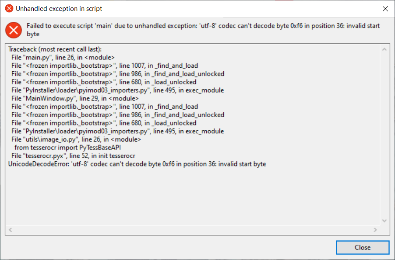Click the dialog close X in the corner

click(385, 8)
